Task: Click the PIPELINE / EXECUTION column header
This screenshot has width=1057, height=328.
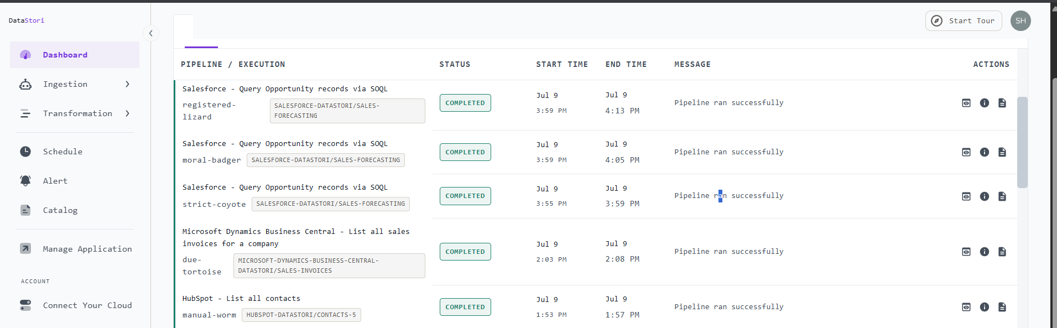Action: [x=233, y=65]
